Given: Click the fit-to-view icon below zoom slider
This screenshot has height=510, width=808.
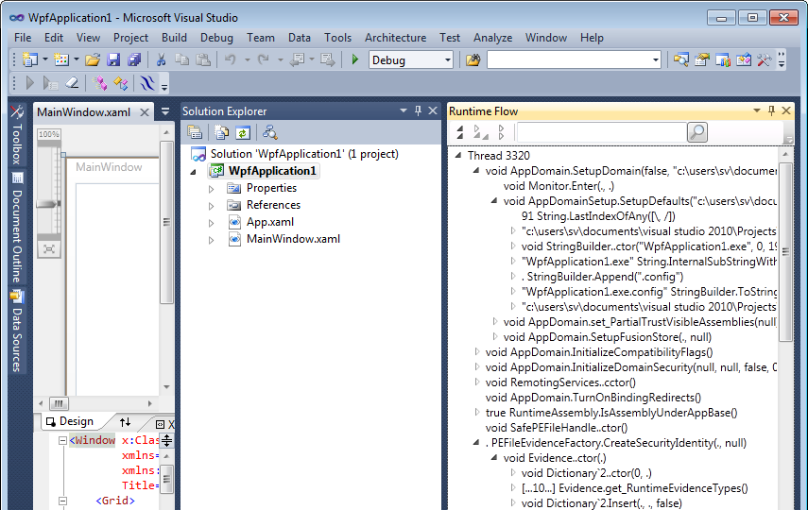Looking at the screenshot, I should 48,248.
